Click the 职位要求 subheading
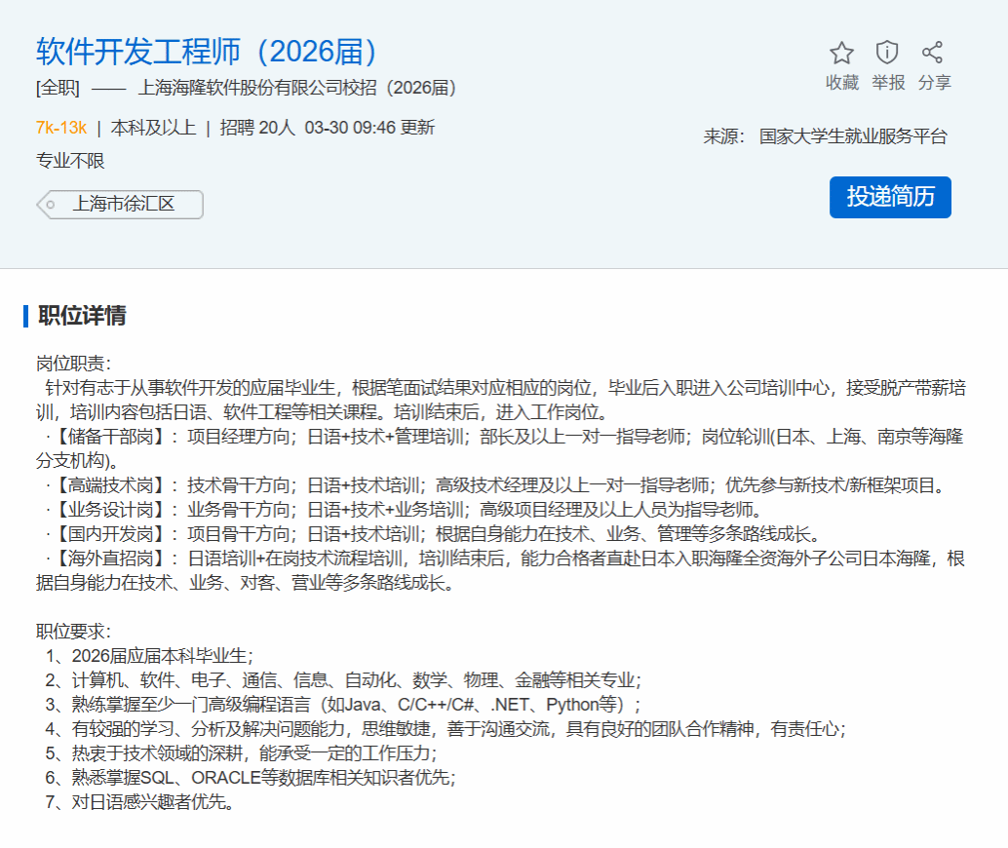Viewport: 1008px width, 848px height. pos(74,632)
